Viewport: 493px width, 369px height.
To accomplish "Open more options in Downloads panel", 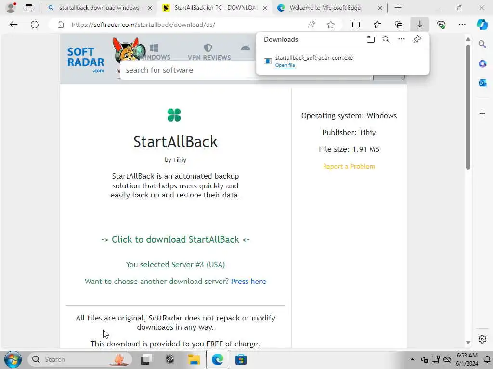I will (x=402, y=39).
